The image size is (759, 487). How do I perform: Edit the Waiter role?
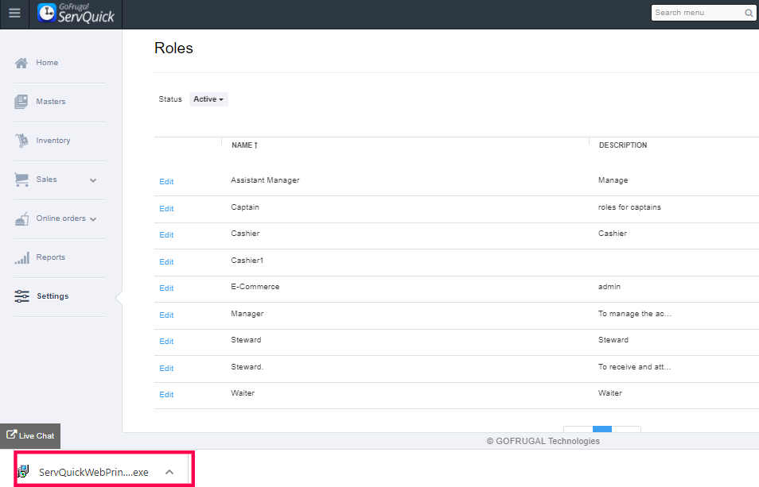[166, 394]
